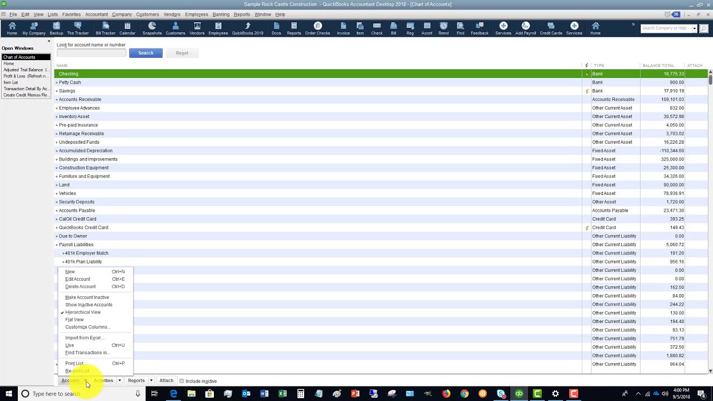Open the Docs icon
Image resolution: width=713 pixels, height=401 pixels.
[x=276, y=28]
